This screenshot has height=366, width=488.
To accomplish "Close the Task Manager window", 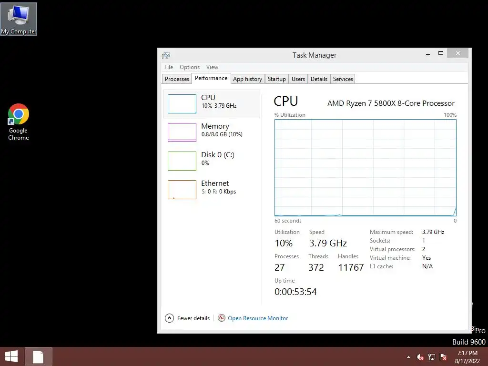I will (457, 53).
